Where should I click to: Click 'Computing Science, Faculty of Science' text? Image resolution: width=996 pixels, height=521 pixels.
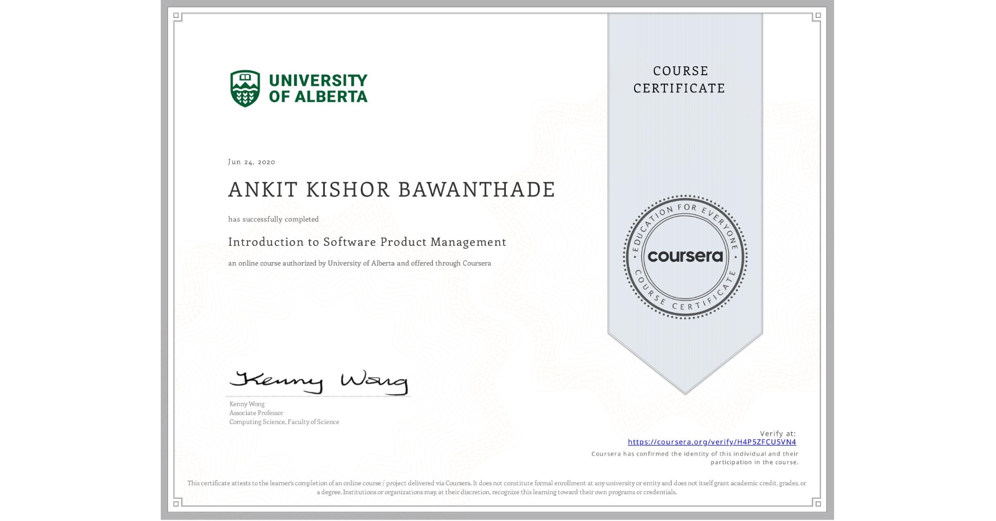[x=284, y=422]
